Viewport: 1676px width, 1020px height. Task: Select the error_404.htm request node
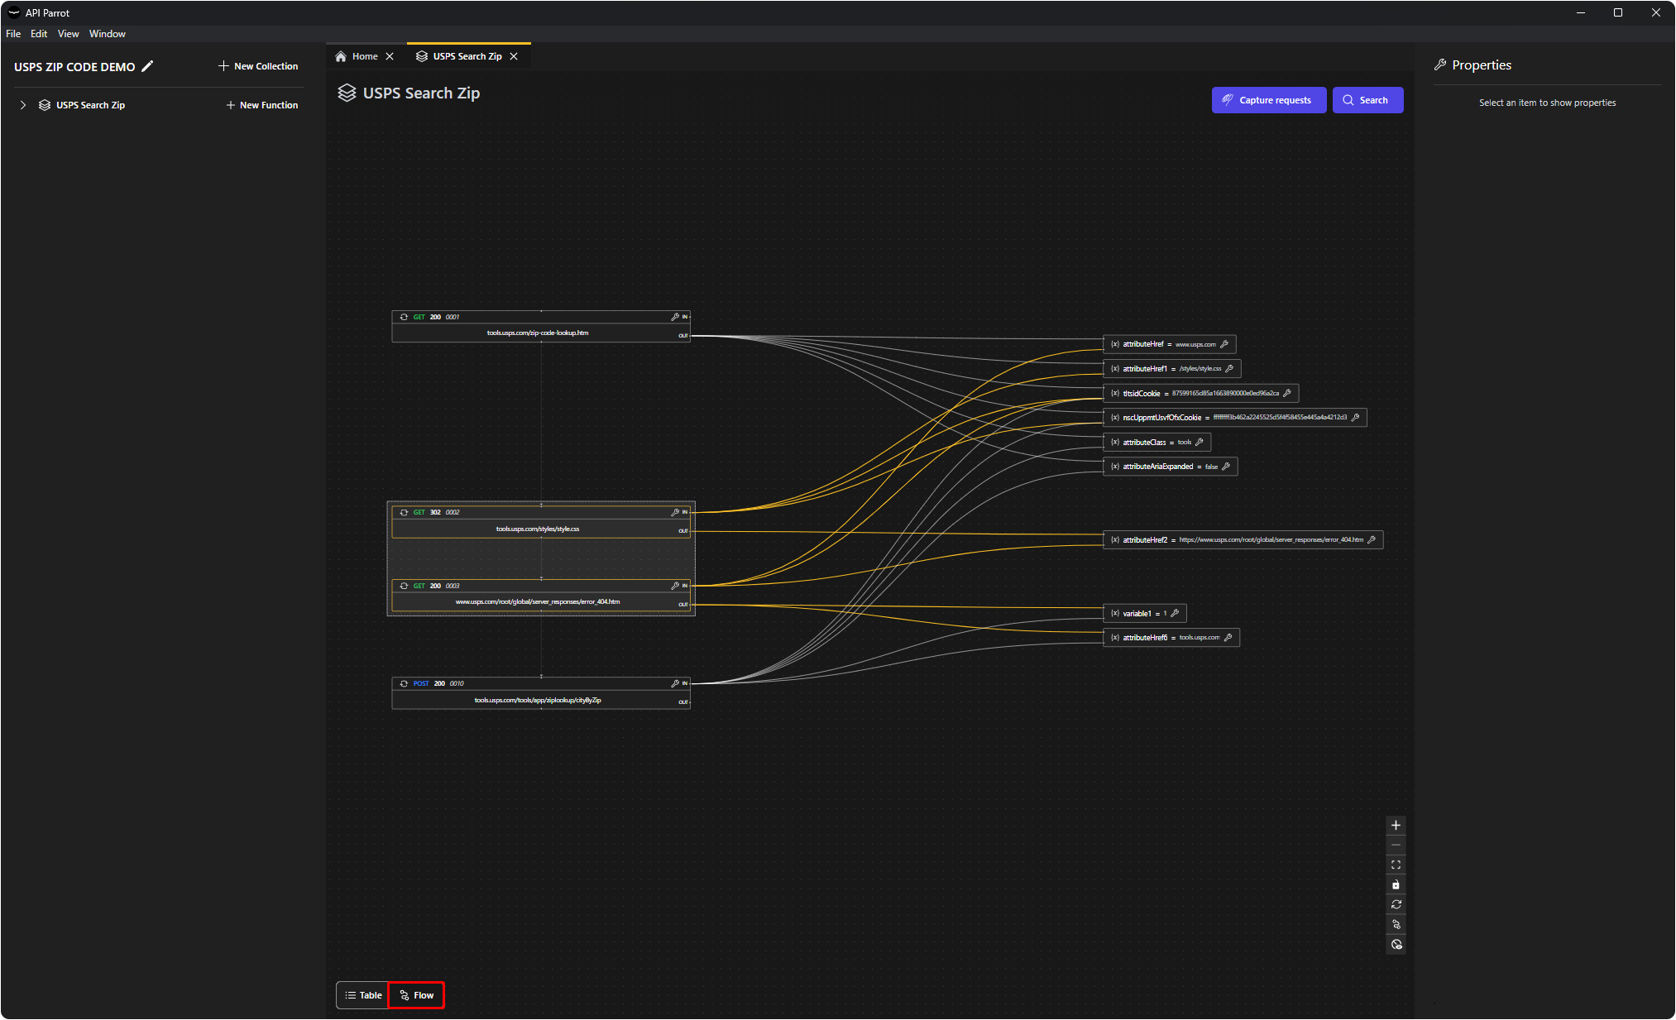[x=541, y=595]
